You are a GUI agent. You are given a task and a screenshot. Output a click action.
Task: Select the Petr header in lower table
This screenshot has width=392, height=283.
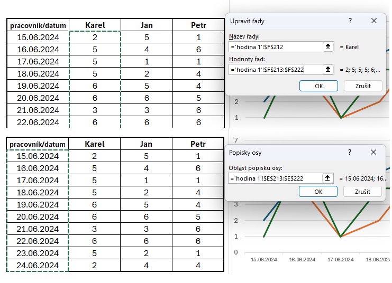pos(198,144)
